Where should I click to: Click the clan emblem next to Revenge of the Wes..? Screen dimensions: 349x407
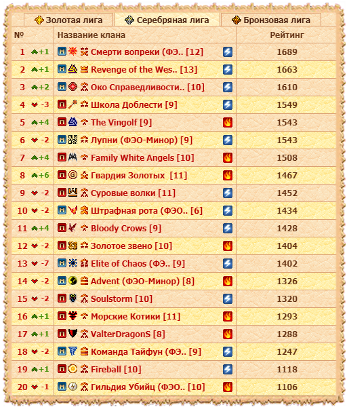[x=73, y=69]
